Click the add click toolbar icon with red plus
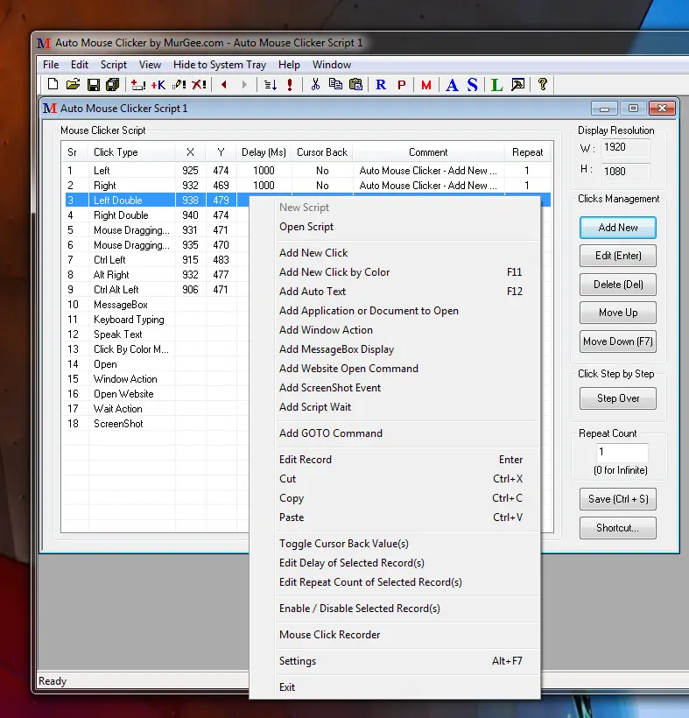Image resolution: width=689 pixels, height=718 pixels. pyautogui.click(x=138, y=85)
